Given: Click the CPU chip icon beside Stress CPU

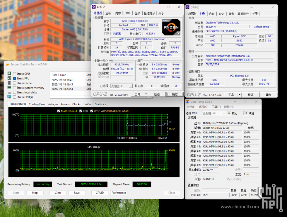Looking at the screenshot, I should coord(9,74).
